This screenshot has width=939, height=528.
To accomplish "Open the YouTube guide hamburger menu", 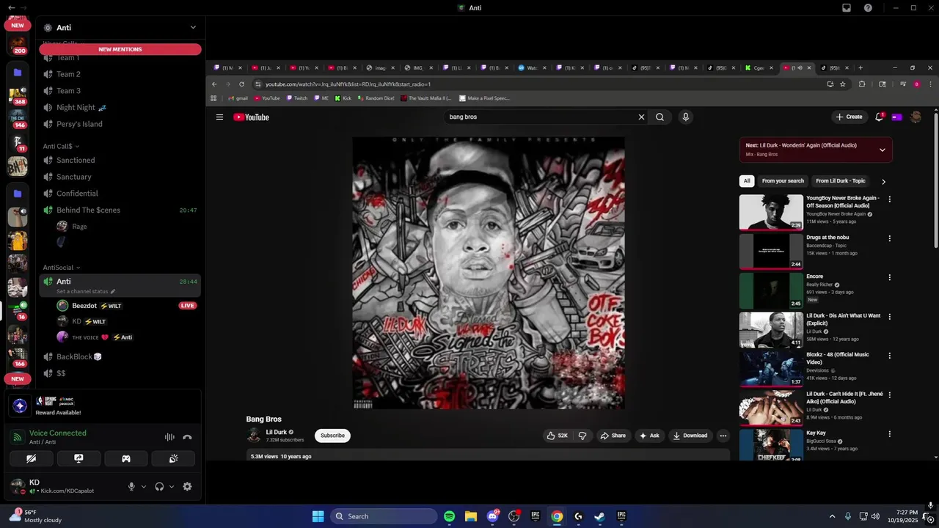I will pyautogui.click(x=219, y=117).
